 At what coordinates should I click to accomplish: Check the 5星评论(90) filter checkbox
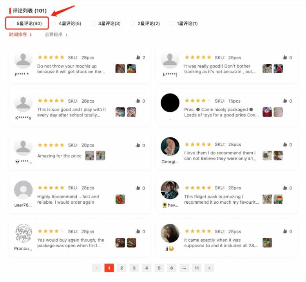tap(11, 23)
